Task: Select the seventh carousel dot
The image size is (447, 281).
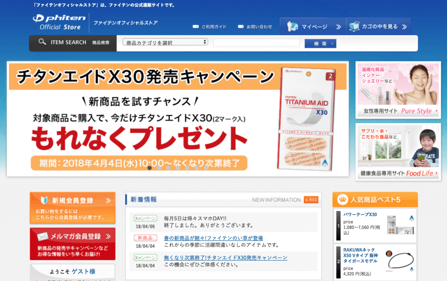Action: point(206,168)
